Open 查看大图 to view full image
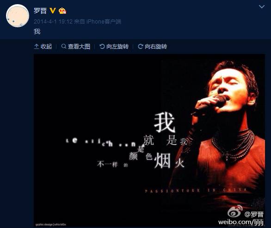The image size is (271, 228). pyautogui.click(x=76, y=47)
